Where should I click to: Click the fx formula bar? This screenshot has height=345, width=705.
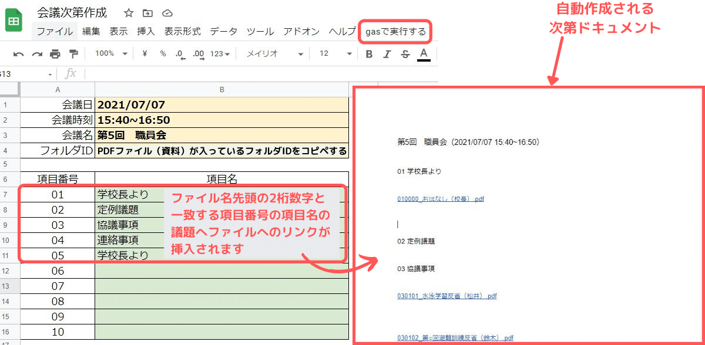[72, 73]
